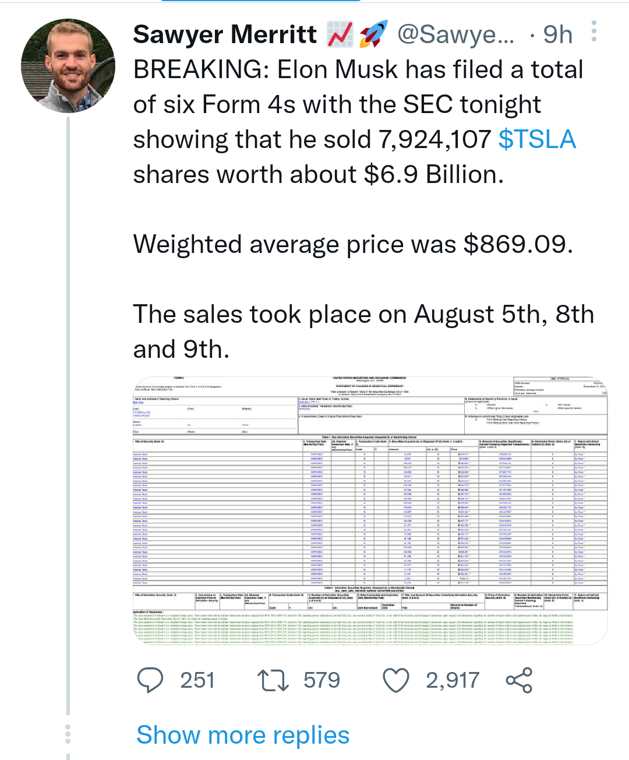Open the three-dot more options menu

593,31
